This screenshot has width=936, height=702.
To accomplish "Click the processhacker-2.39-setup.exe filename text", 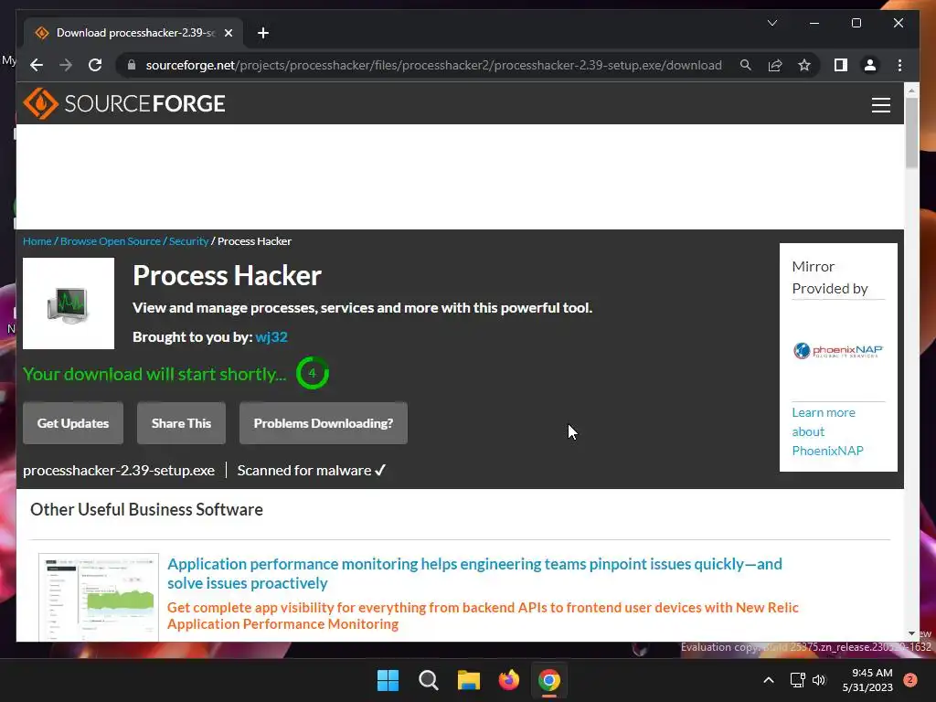I will [x=119, y=471].
